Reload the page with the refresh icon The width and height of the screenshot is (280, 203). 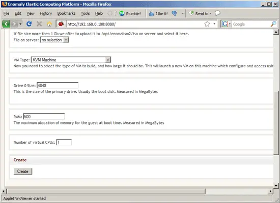[x=29, y=24]
